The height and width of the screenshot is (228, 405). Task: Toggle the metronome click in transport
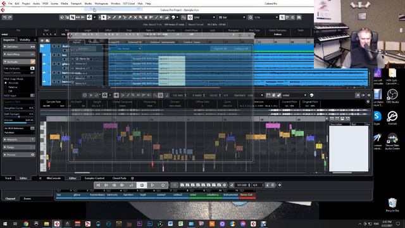coord(268,185)
